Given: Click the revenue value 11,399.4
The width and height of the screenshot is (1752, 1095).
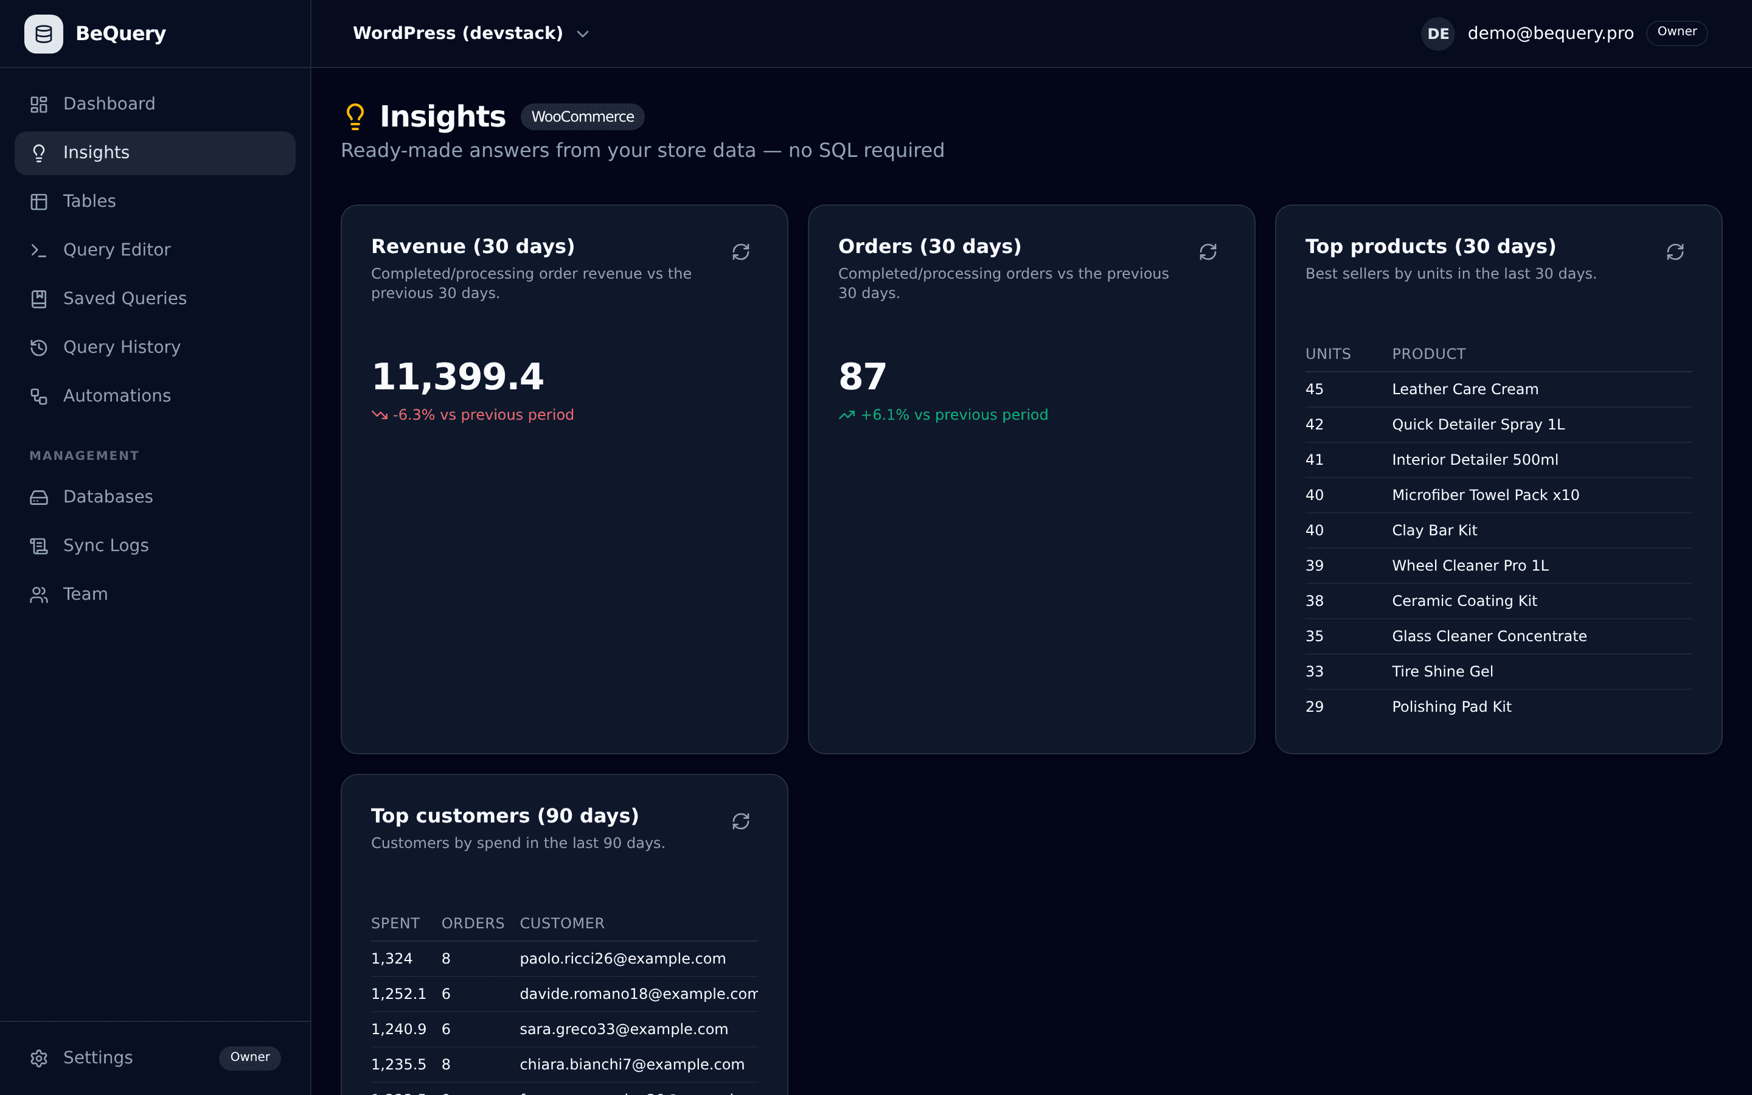Looking at the screenshot, I should [x=457, y=377].
